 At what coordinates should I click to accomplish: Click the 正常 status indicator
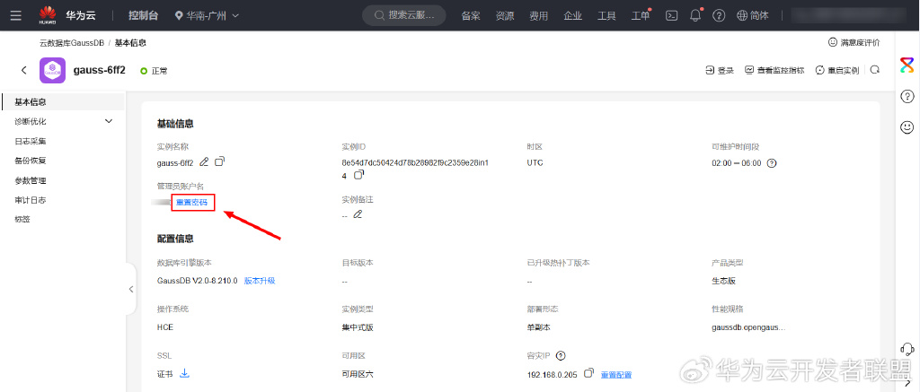pyautogui.click(x=154, y=71)
